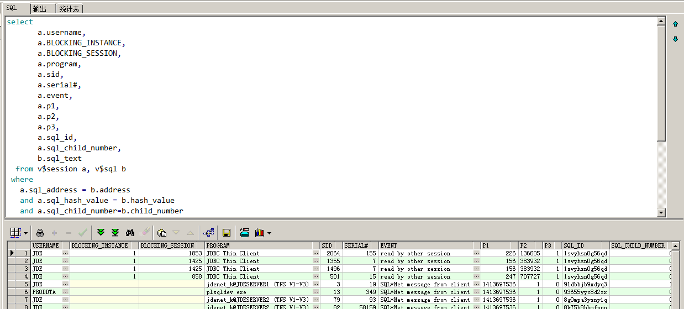Viewport: 684px width, 309px height.
Task: Expand the chart options dropdown arrow
Action: coord(269,233)
